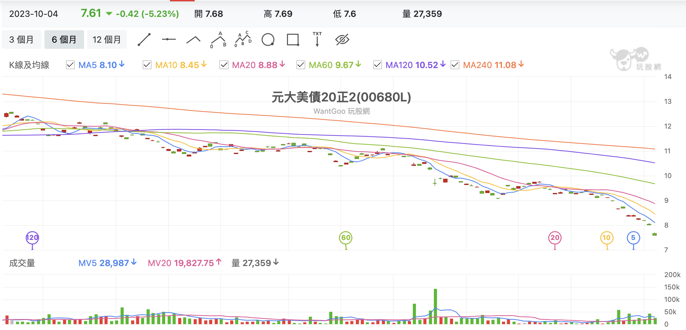
Task: Select the horizontal line drawing tool
Action: point(169,40)
